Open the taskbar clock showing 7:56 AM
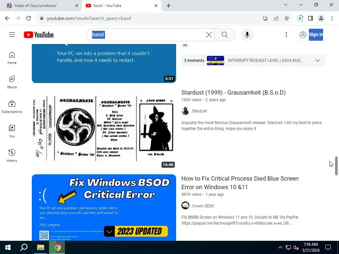339x254 pixels. (311, 247)
